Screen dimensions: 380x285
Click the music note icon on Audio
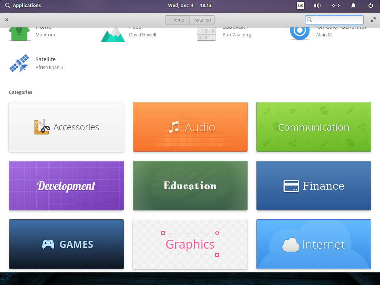pyautogui.click(x=174, y=127)
